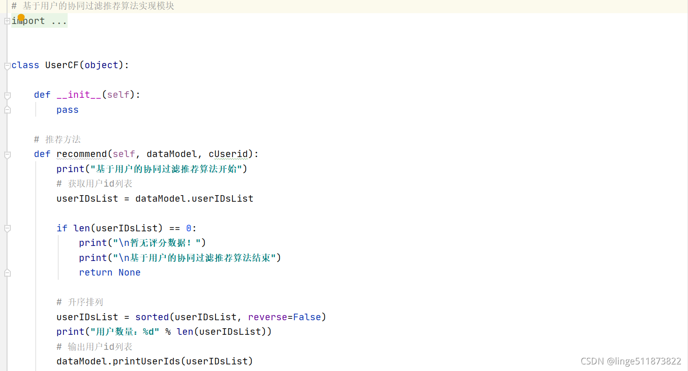The image size is (688, 371).
Task: Expand the collapsed import block fold marker
Action: click(7, 21)
